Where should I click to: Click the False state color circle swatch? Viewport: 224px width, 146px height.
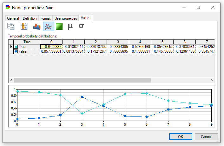pos(16,51)
